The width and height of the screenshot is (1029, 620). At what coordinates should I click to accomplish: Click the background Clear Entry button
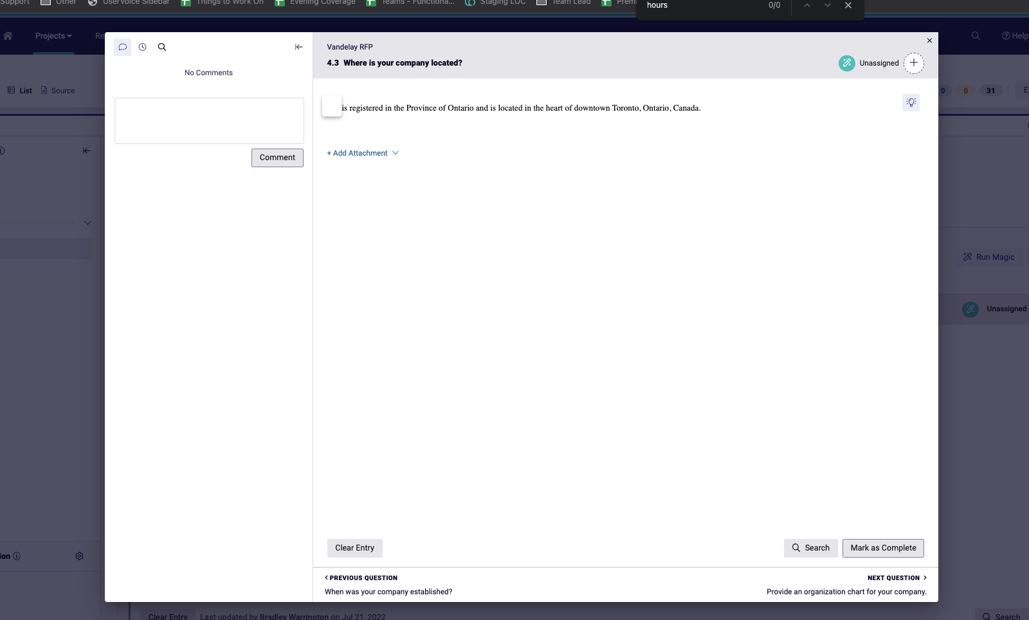(x=168, y=615)
